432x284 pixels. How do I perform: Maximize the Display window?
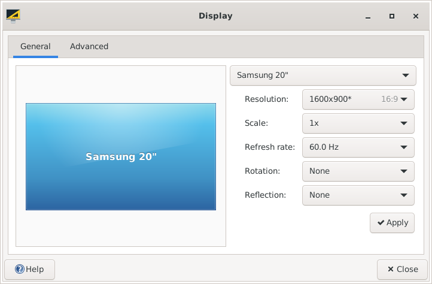click(x=392, y=16)
